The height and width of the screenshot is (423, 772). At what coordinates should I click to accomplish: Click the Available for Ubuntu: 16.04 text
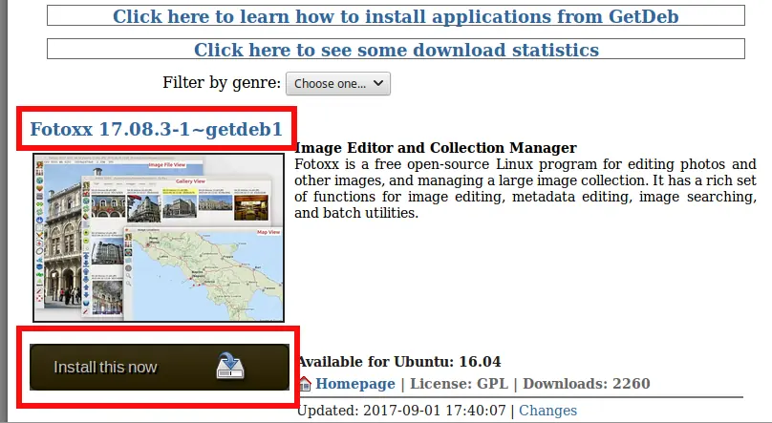[x=399, y=362]
